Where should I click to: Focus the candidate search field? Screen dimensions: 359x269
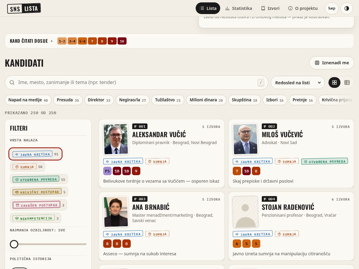click(136, 82)
